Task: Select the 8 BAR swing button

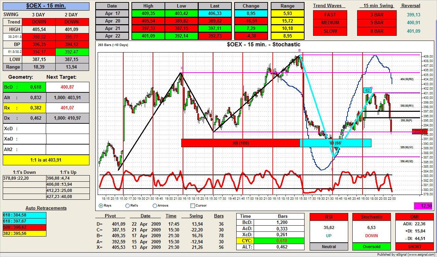Action: [x=377, y=31]
